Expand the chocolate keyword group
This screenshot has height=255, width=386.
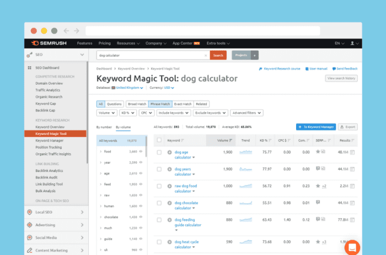point(101,217)
